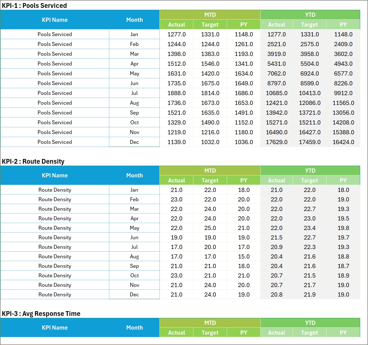Click MTD Actual header in KPI-3 table
This screenshot has height=345, width=368.
[x=177, y=333]
